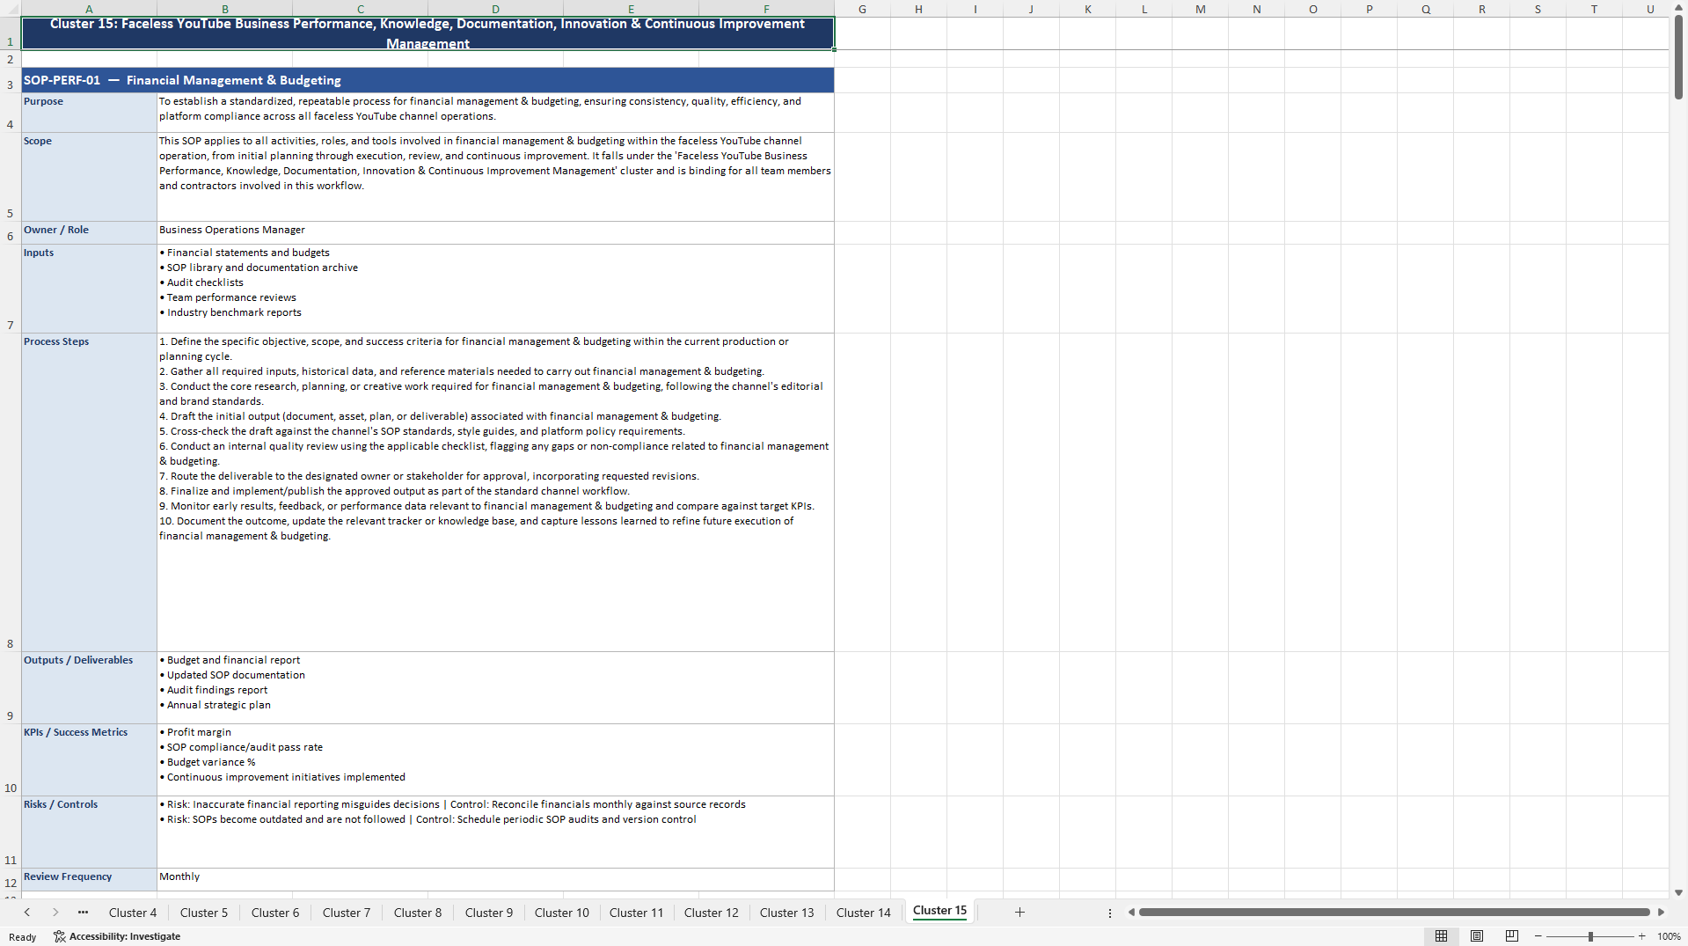Image resolution: width=1688 pixels, height=946 pixels.
Task: Select the Cluster 15 title cell
Action: (x=427, y=33)
